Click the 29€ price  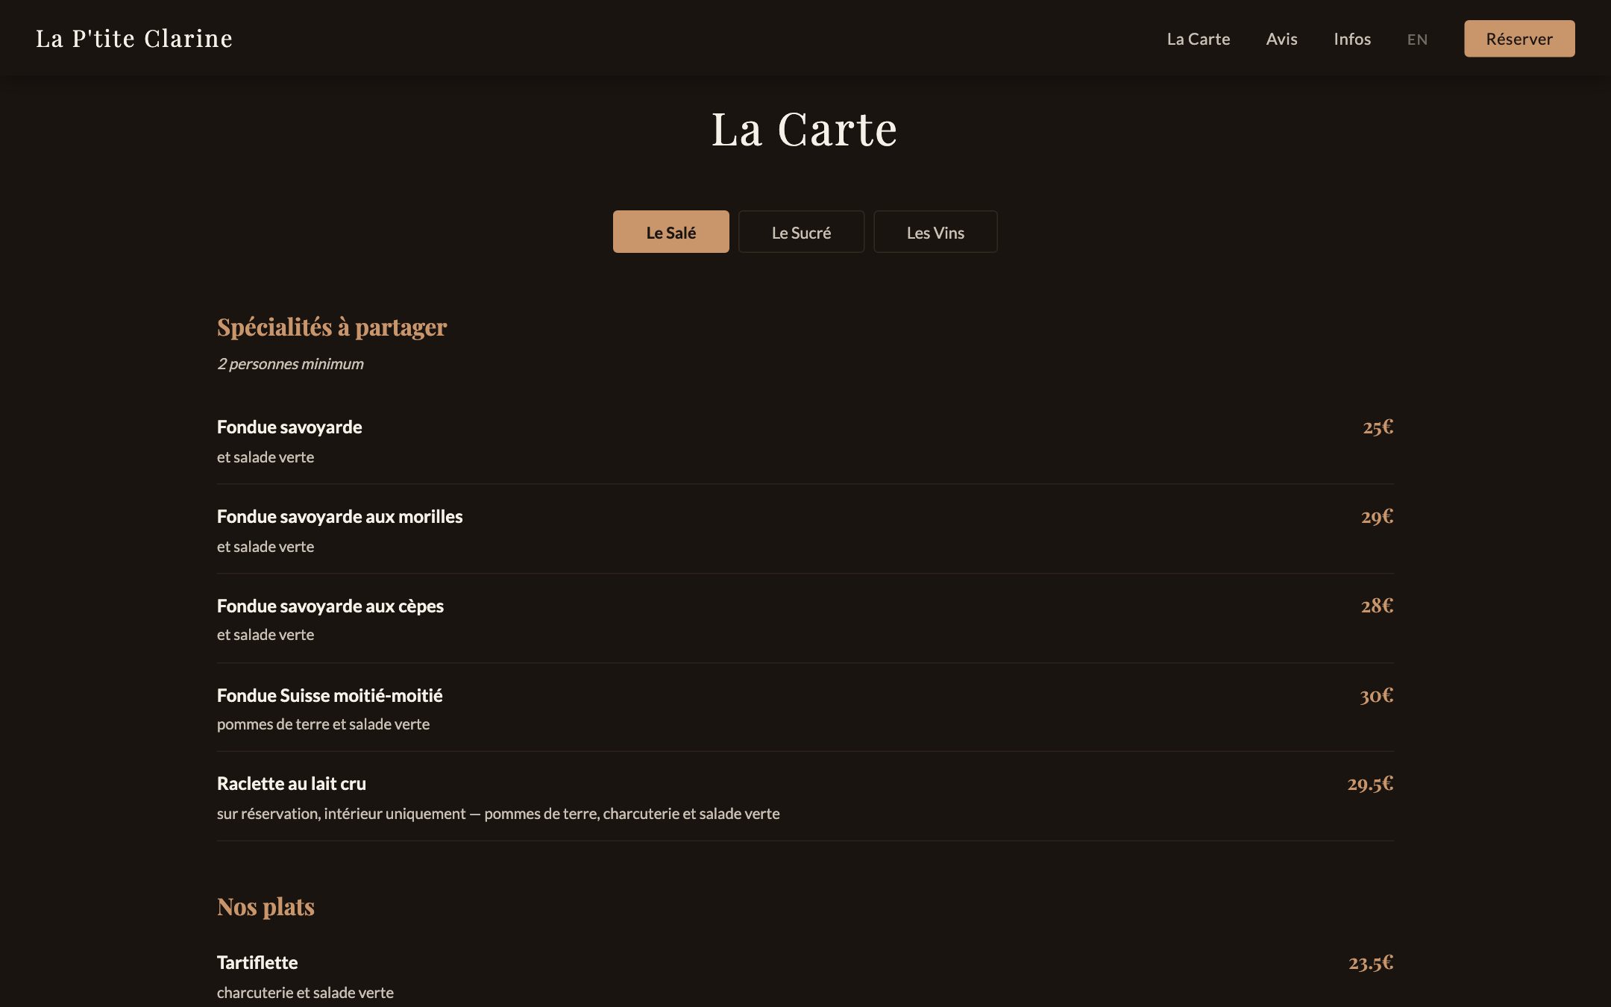pos(1377,516)
